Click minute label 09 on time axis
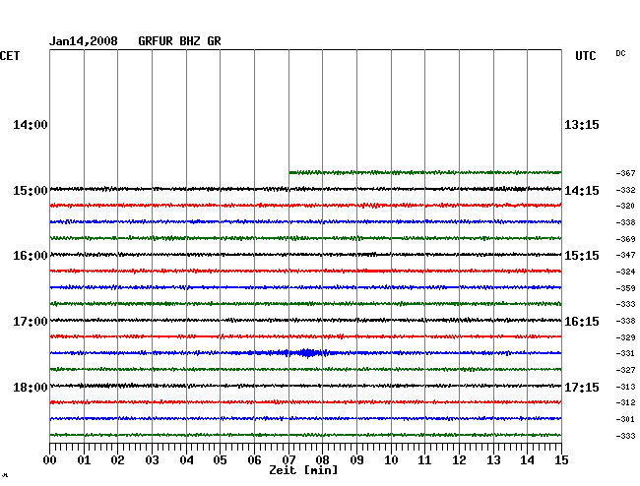Viewport: 640px width, 486px height. point(356,460)
